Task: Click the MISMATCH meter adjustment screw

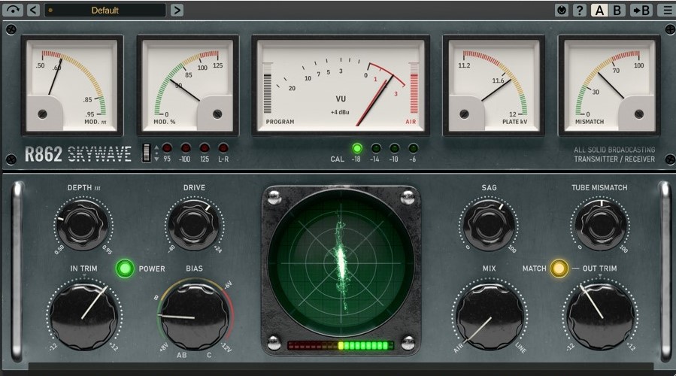Action: click(x=639, y=114)
